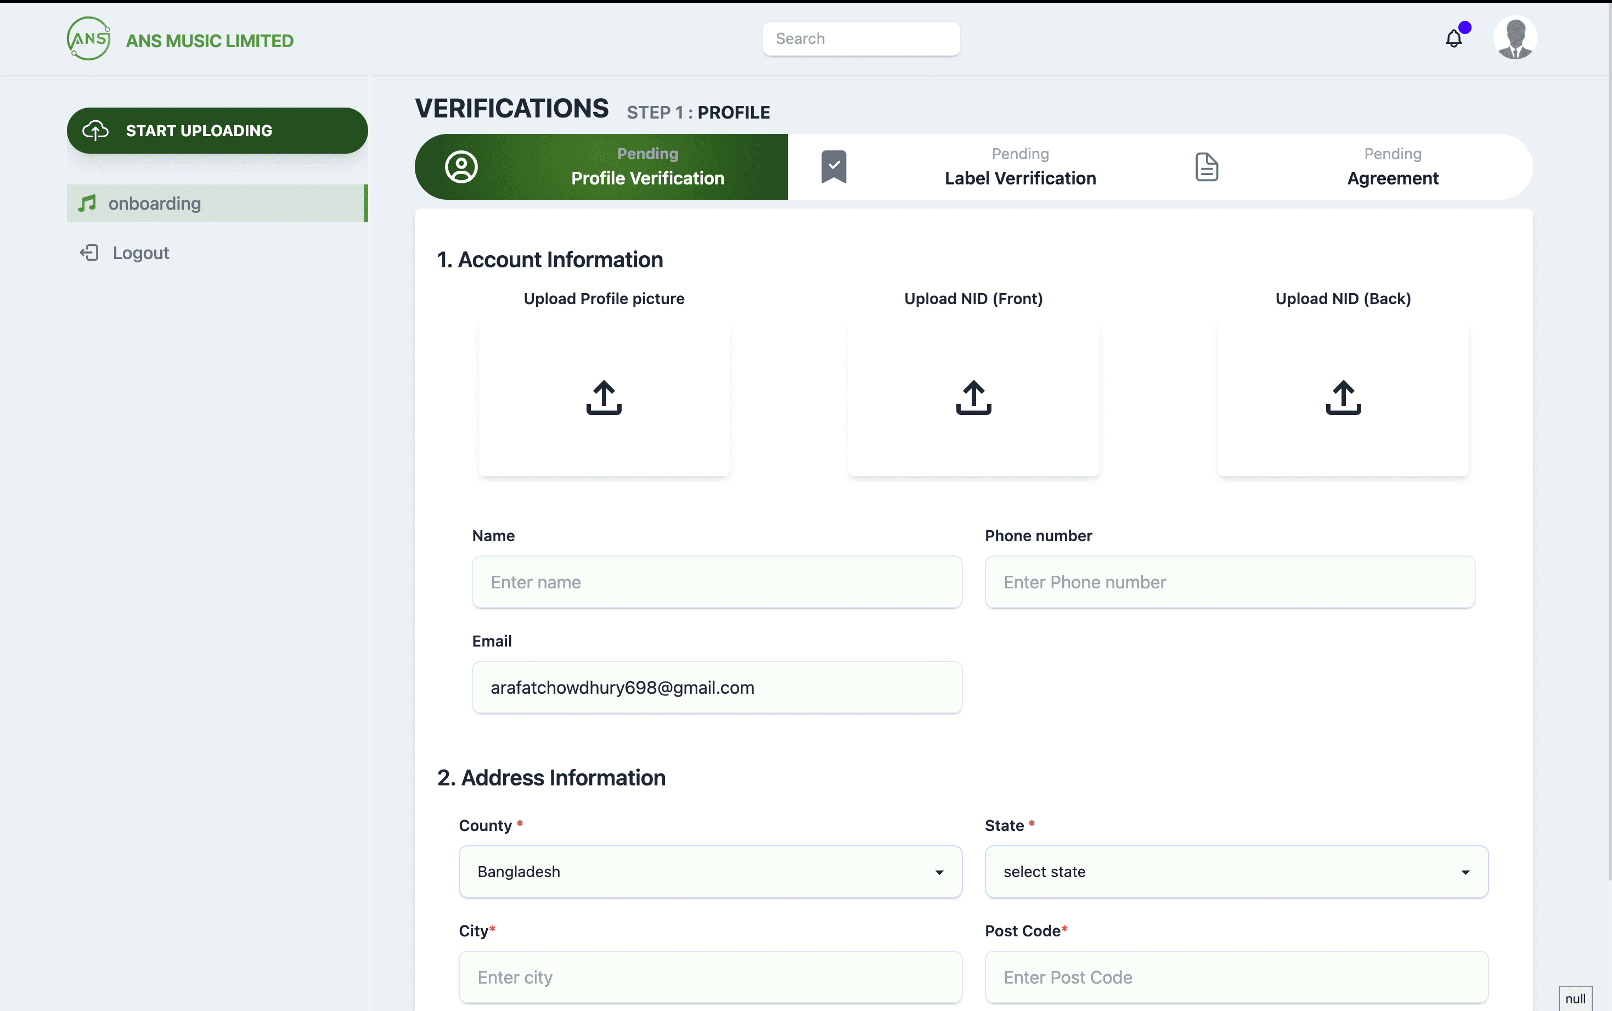Expand the select state dropdown
Screen dimensions: 1612x1011
pos(1236,871)
